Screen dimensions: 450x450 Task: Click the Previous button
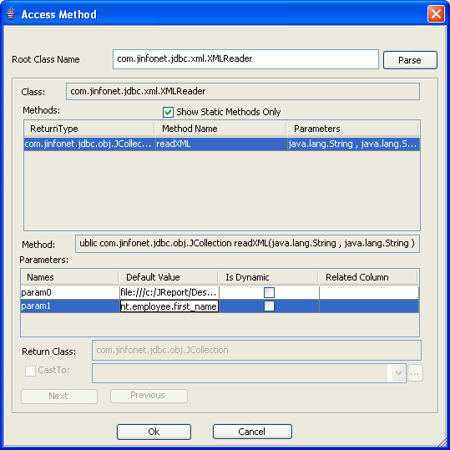click(x=149, y=396)
